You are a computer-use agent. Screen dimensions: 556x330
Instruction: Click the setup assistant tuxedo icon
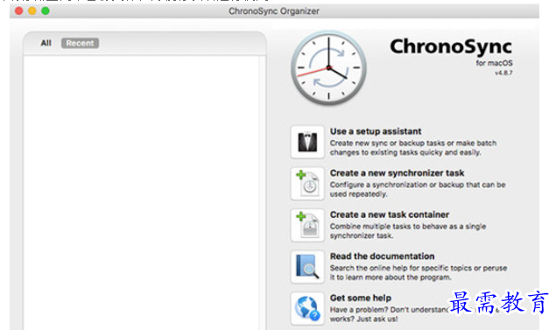[x=307, y=142]
